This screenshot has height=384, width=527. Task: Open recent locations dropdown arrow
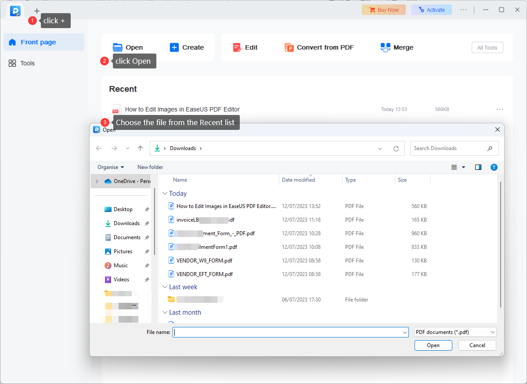[127, 148]
